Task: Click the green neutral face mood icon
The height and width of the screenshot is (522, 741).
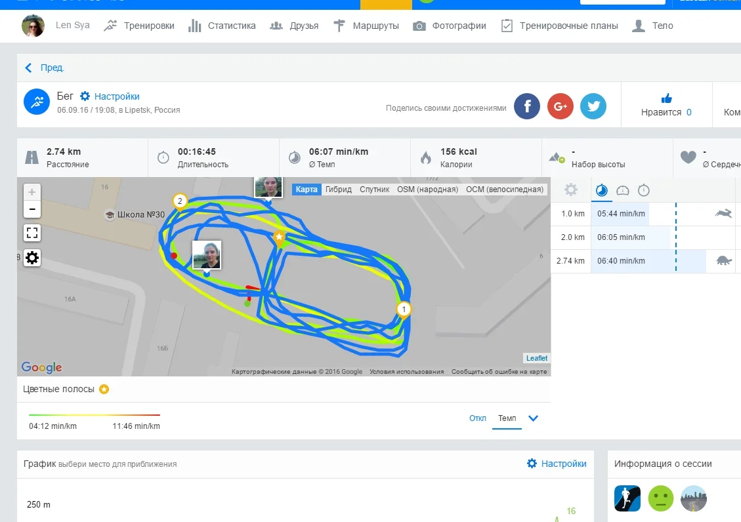Action: tap(661, 498)
